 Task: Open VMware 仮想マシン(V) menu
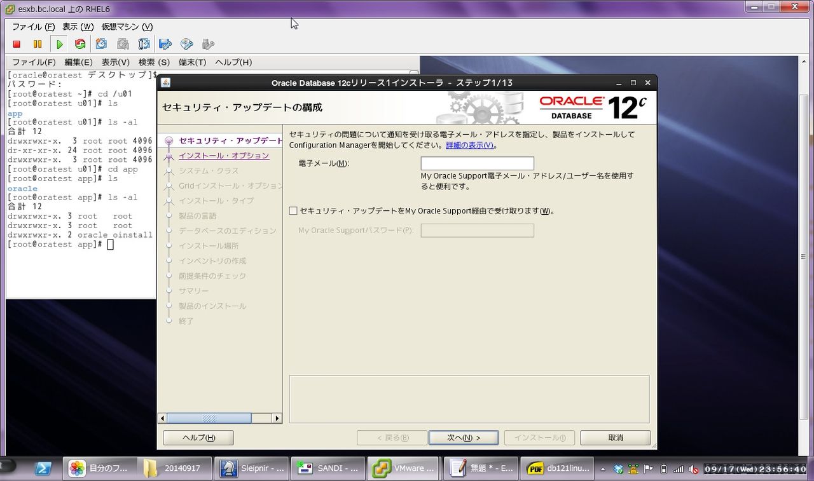point(127,27)
